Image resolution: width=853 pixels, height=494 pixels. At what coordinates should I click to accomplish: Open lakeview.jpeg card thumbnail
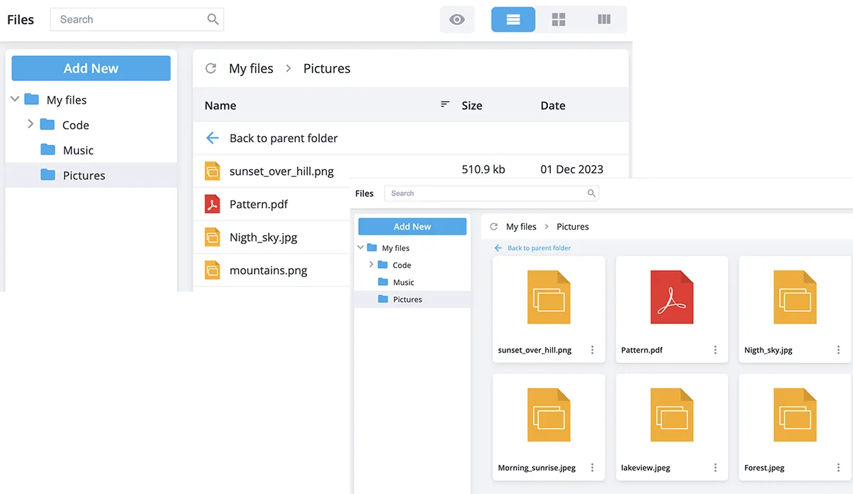tap(672, 415)
